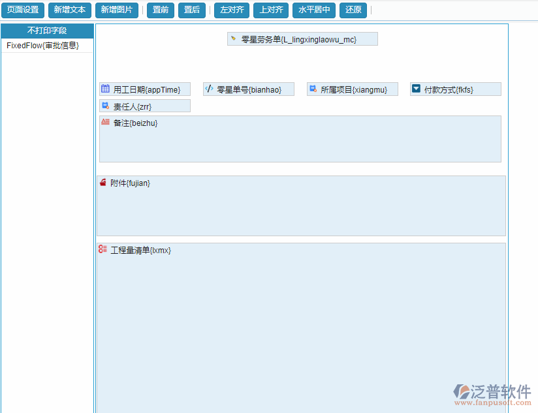Select the 零星劳务单{L_lingxinglaowu_mc} title field
The width and height of the screenshot is (538, 413).
pos(302,39)
